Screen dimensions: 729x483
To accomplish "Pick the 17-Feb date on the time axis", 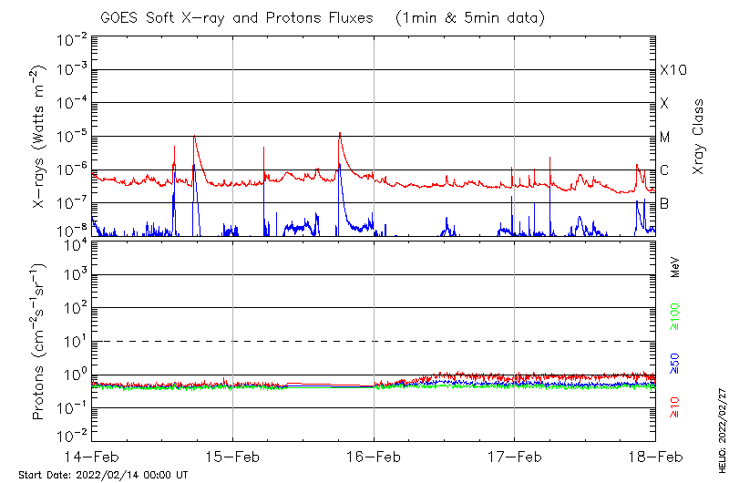I will tap(514, 455).
